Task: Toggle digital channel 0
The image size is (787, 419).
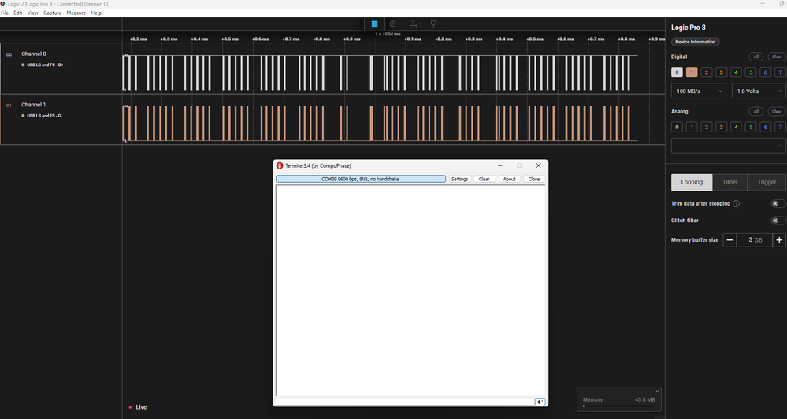Action: 677,72
